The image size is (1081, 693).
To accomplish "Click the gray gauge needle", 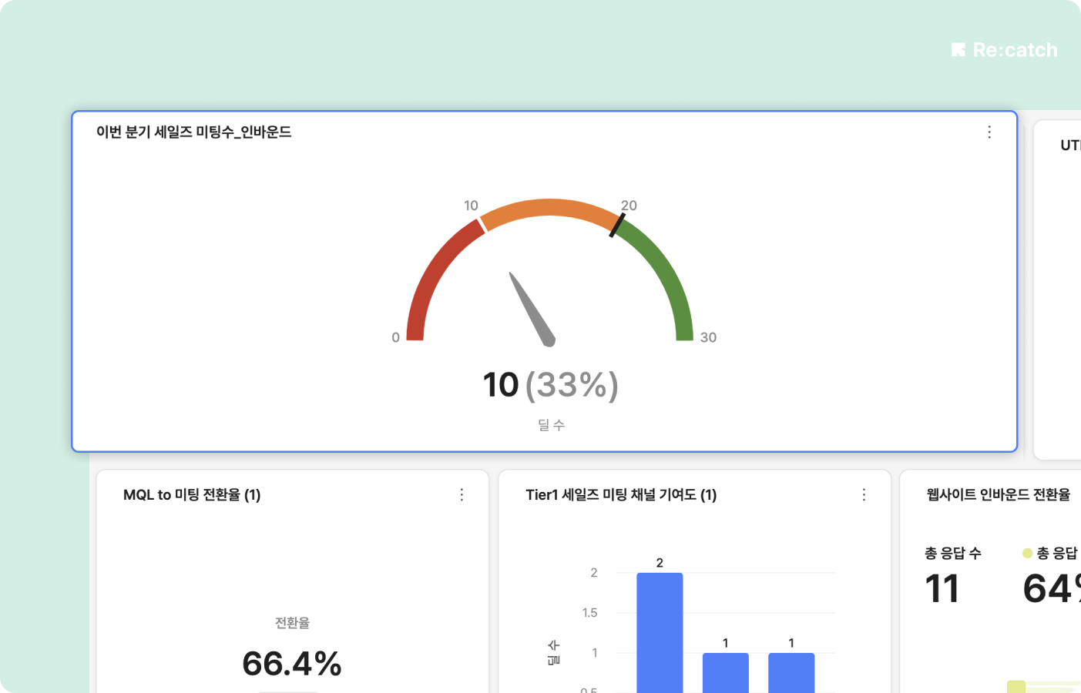I will point(532,310).
